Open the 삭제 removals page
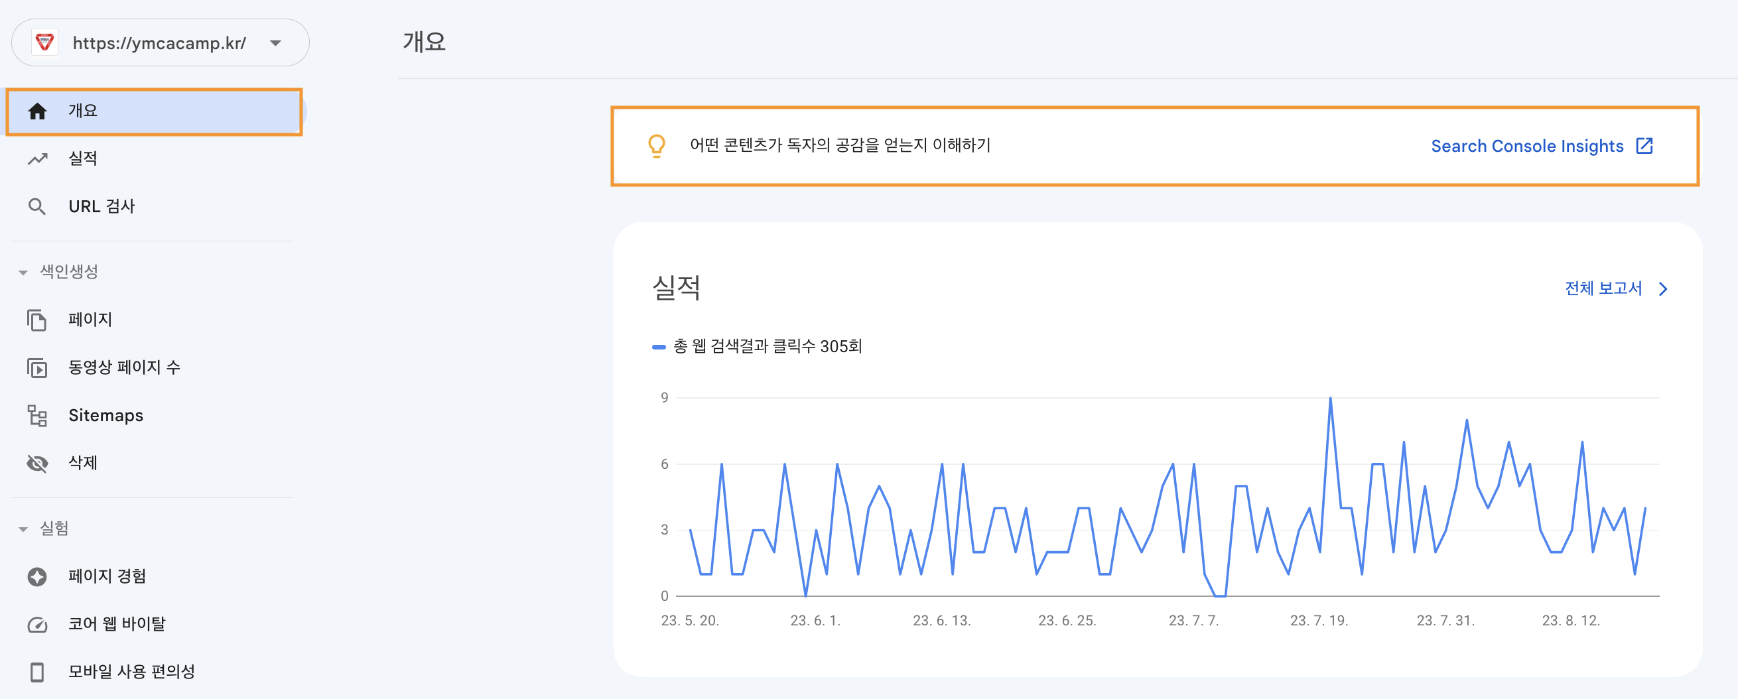Screen dimensions: 1738x699 click(x=83, y=463)
